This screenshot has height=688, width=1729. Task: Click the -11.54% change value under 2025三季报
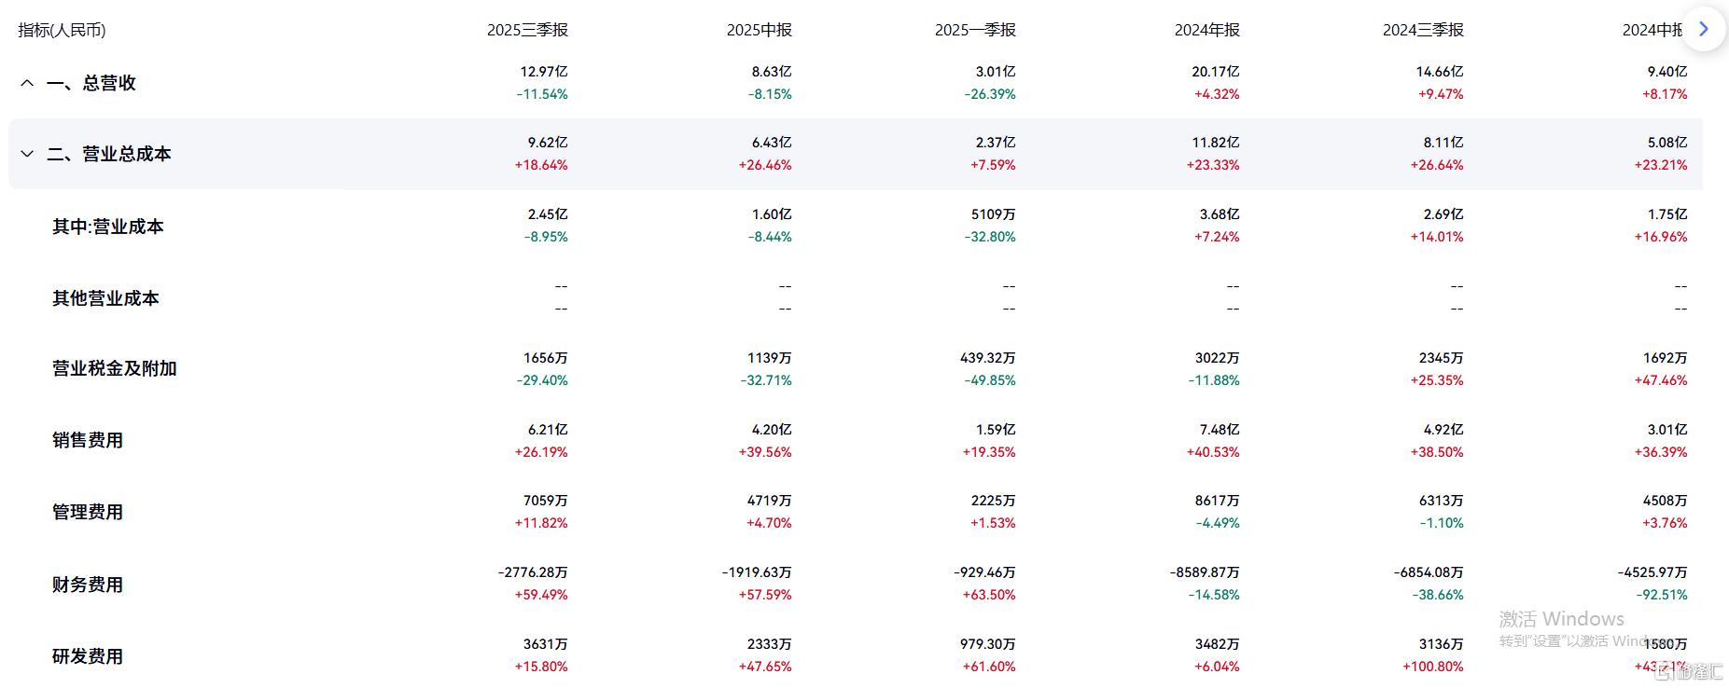(542, 93)
